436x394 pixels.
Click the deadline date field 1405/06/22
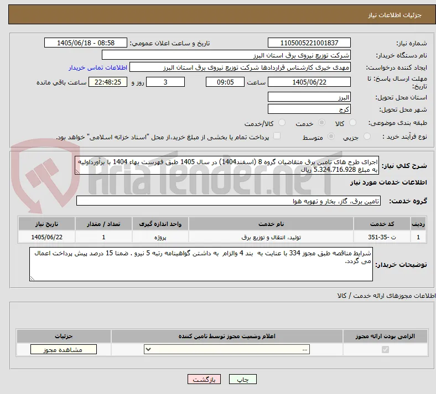309,82
